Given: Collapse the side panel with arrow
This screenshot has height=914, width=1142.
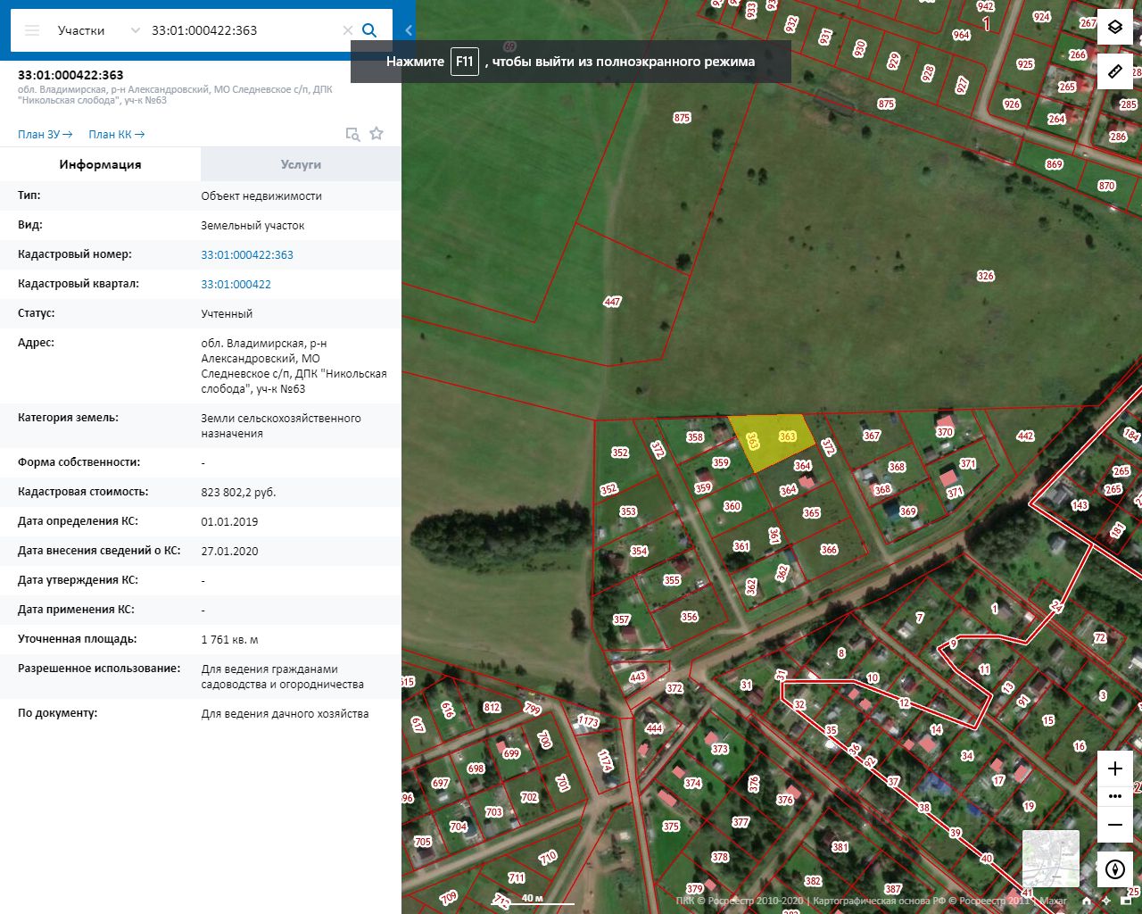Looking at the screenshot, I should click(409, 30).
